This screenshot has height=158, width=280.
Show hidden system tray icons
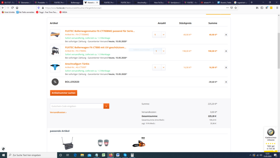[250, 155]
